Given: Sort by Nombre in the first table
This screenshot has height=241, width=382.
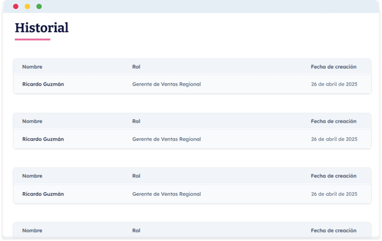Looking at the screenshot, I should tap(32, 67).
